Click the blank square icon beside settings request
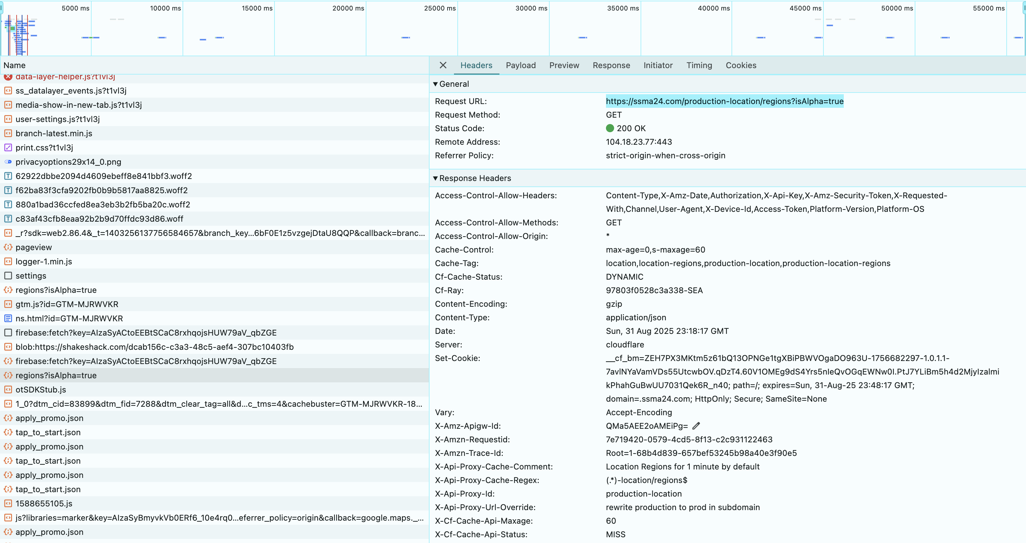This screenshot has width=1026, height=543. (8, 276)
